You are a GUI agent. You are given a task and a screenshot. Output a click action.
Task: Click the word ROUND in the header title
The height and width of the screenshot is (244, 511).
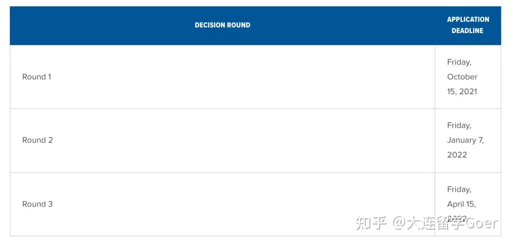pyautogui.click(x=239, y=25)
